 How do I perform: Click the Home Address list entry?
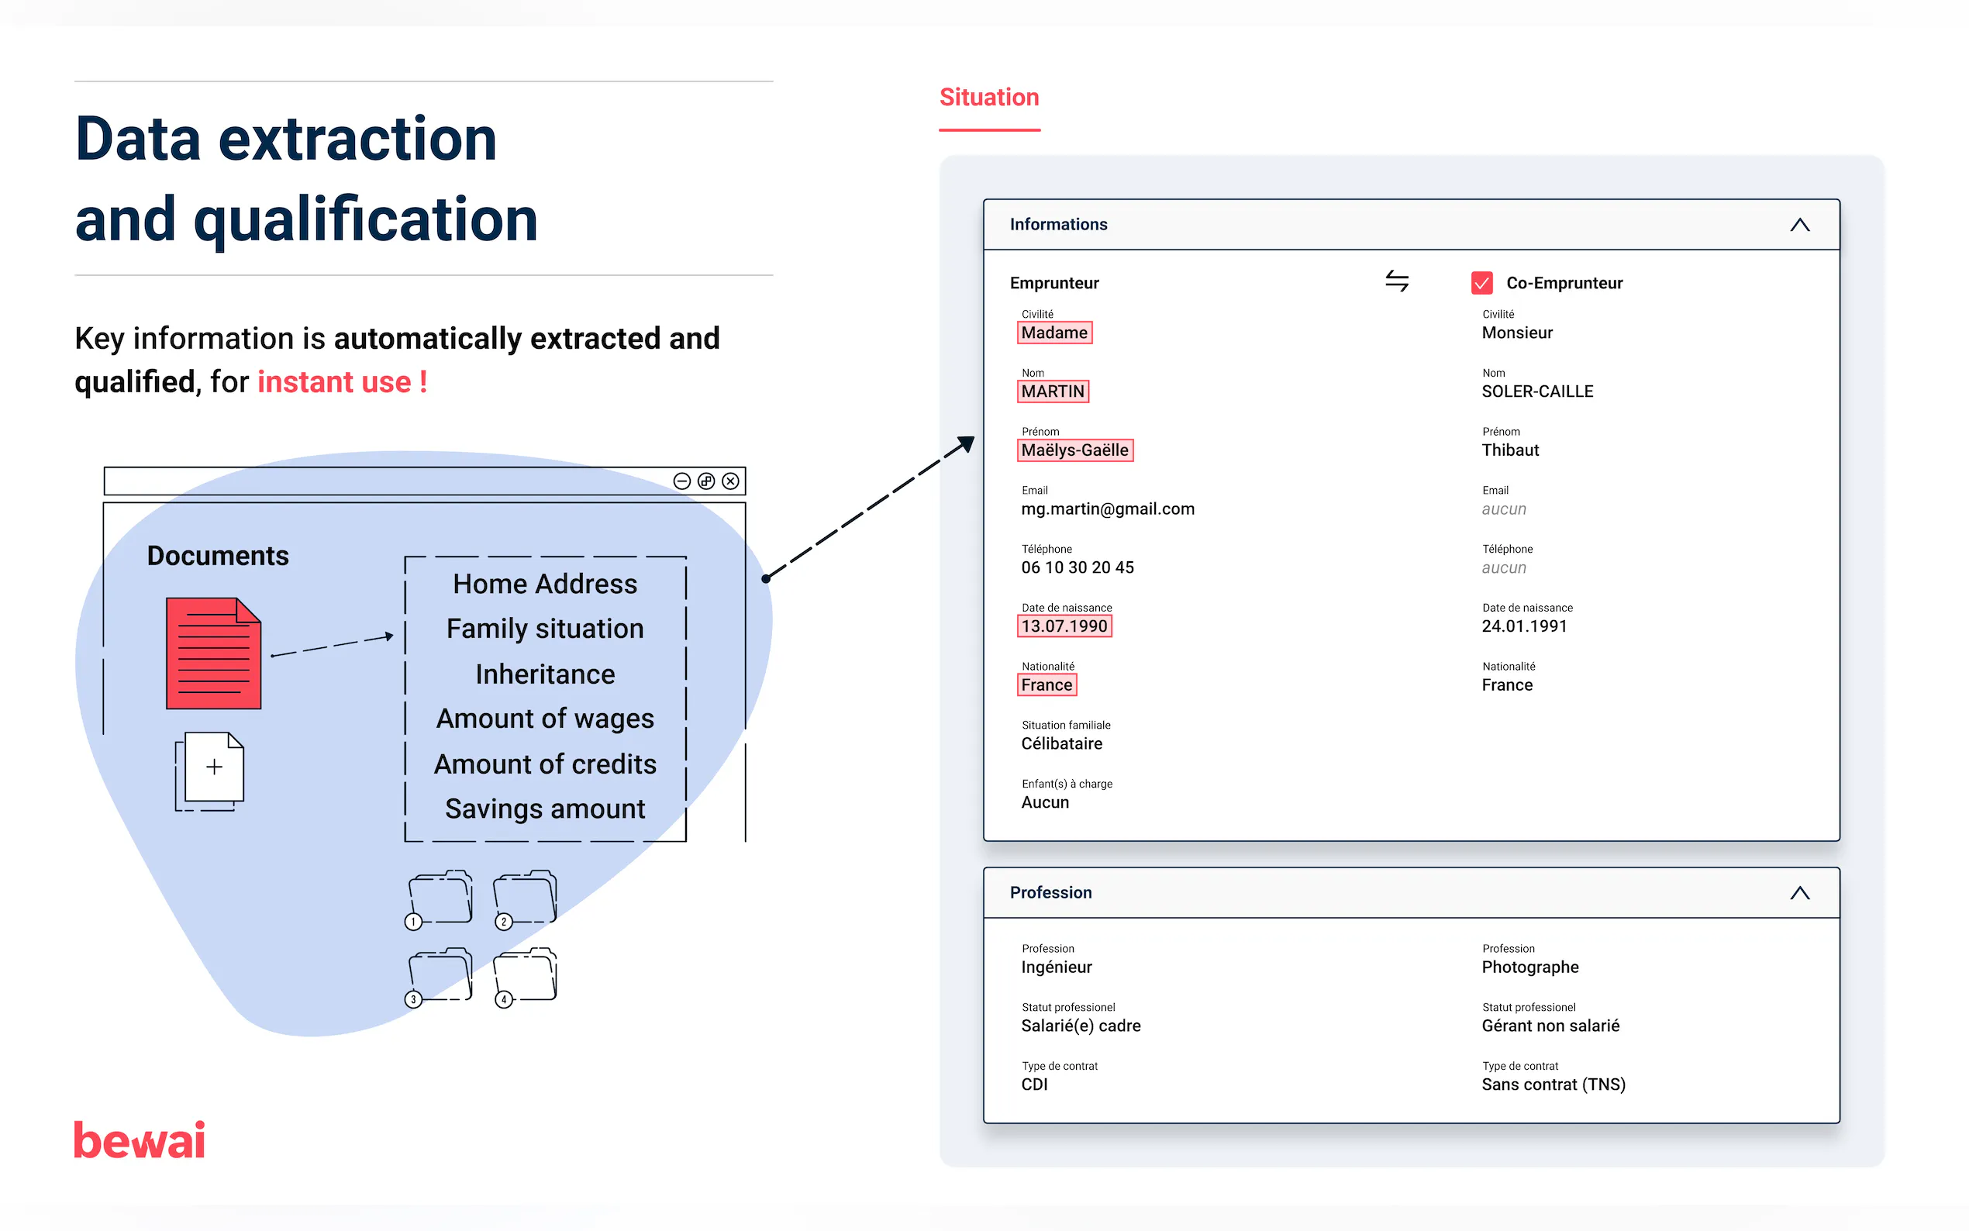[544, 584]
